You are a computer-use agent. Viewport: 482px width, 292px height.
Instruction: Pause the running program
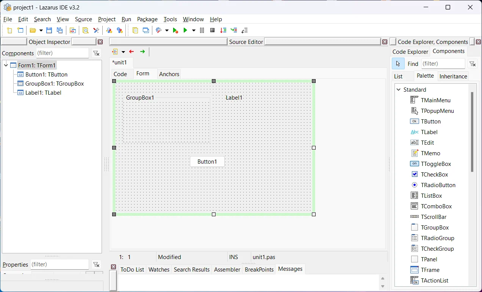pos(202,30)
